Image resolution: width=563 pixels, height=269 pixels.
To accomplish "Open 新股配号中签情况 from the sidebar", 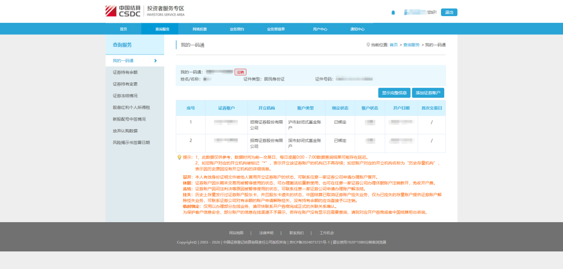I will (129, 119).
